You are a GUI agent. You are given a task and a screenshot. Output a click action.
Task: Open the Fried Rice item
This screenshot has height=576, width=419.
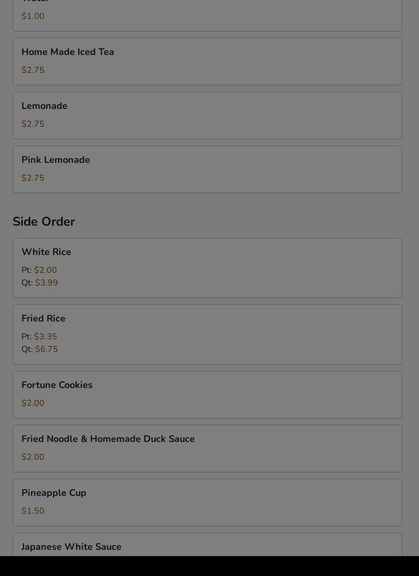pyautogui.click(x=43, y=318)
